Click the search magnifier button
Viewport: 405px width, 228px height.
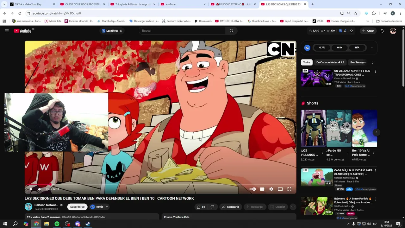point(231,31)
